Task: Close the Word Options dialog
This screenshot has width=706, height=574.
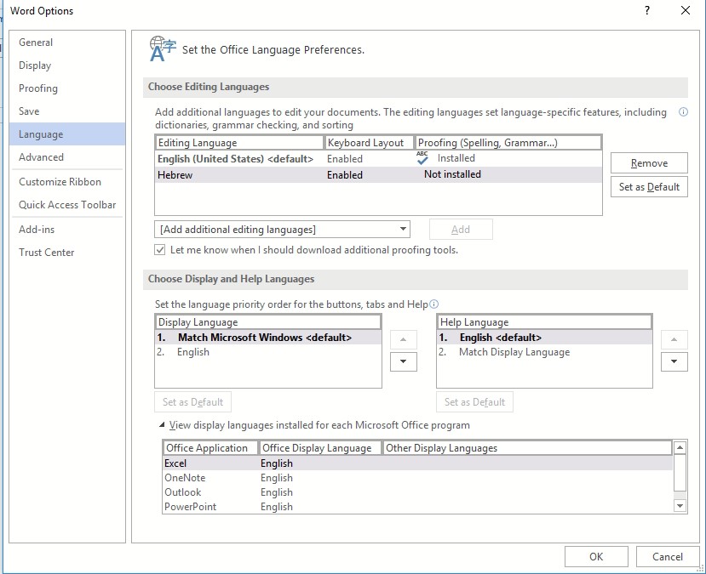Action: tap(686, 10)
